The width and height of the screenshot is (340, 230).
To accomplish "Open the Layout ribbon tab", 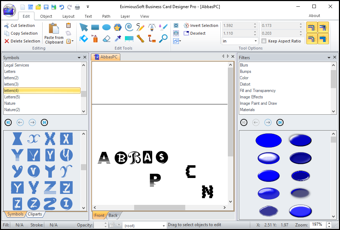I will [x=68, y=16].
